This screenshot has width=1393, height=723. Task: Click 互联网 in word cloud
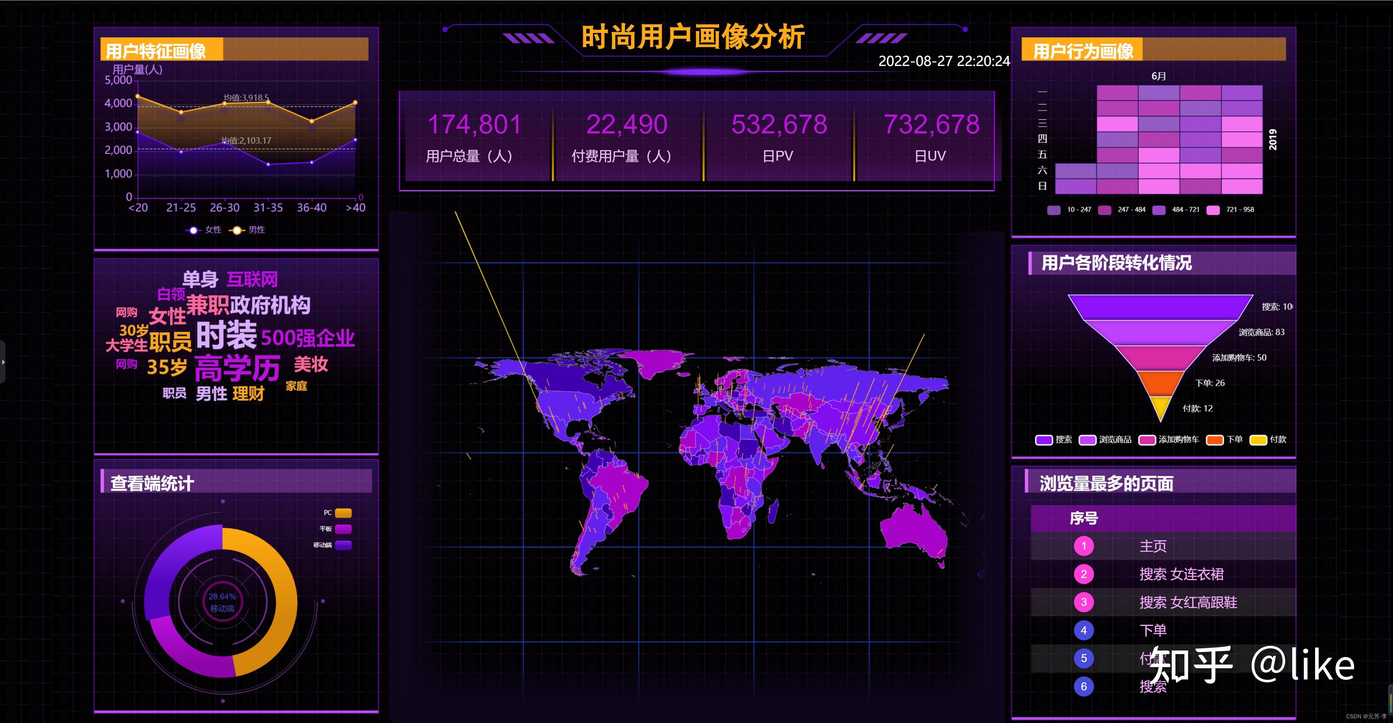tap(252, 279)
